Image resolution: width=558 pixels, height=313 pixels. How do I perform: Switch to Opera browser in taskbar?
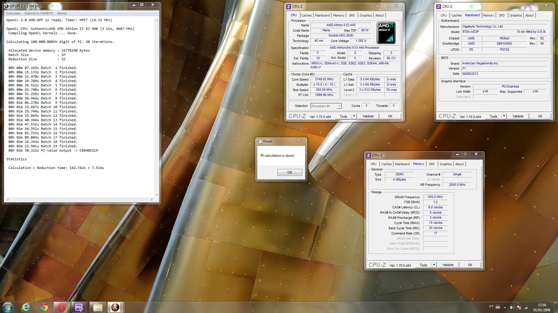[62, 307]
